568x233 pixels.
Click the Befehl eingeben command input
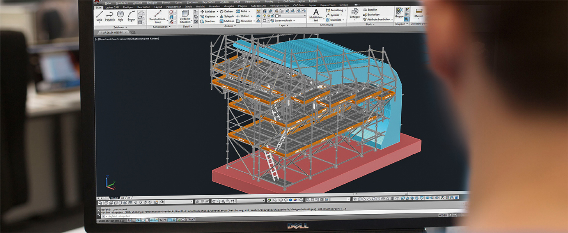point(119,216)
